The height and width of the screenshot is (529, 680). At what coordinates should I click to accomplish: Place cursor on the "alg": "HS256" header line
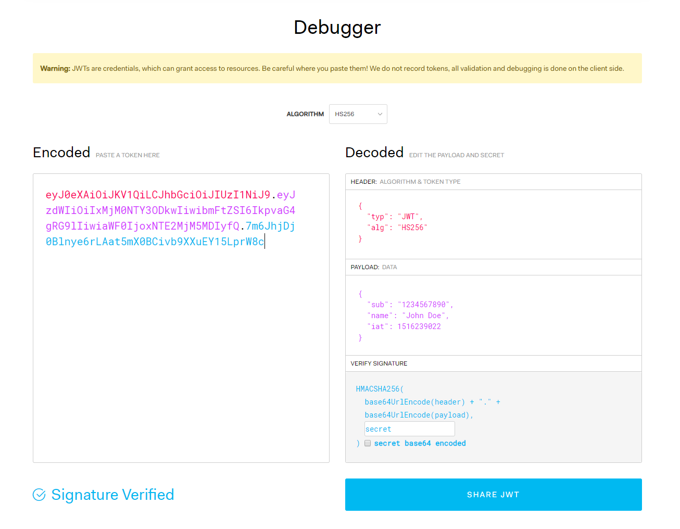[x=397, y=228]
